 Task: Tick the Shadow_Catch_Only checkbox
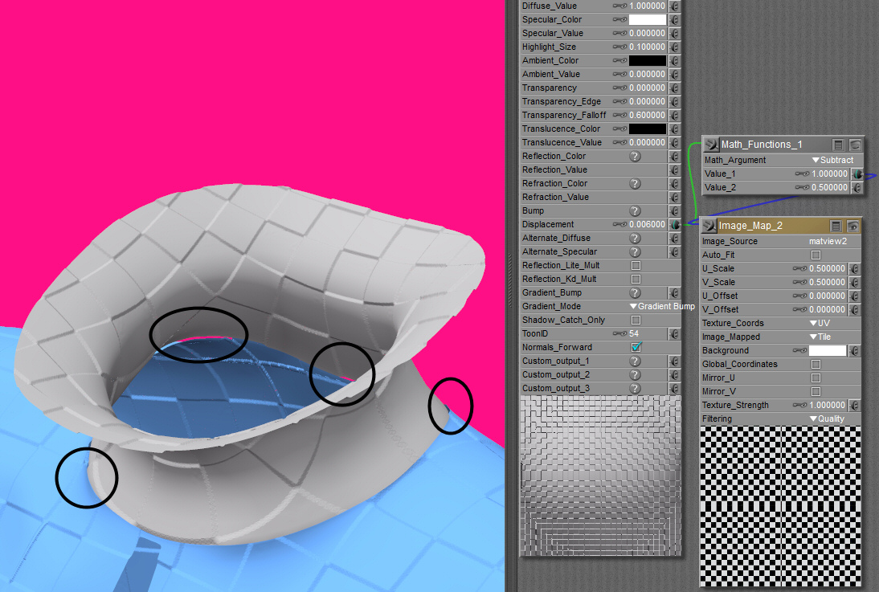coord(636,320)
